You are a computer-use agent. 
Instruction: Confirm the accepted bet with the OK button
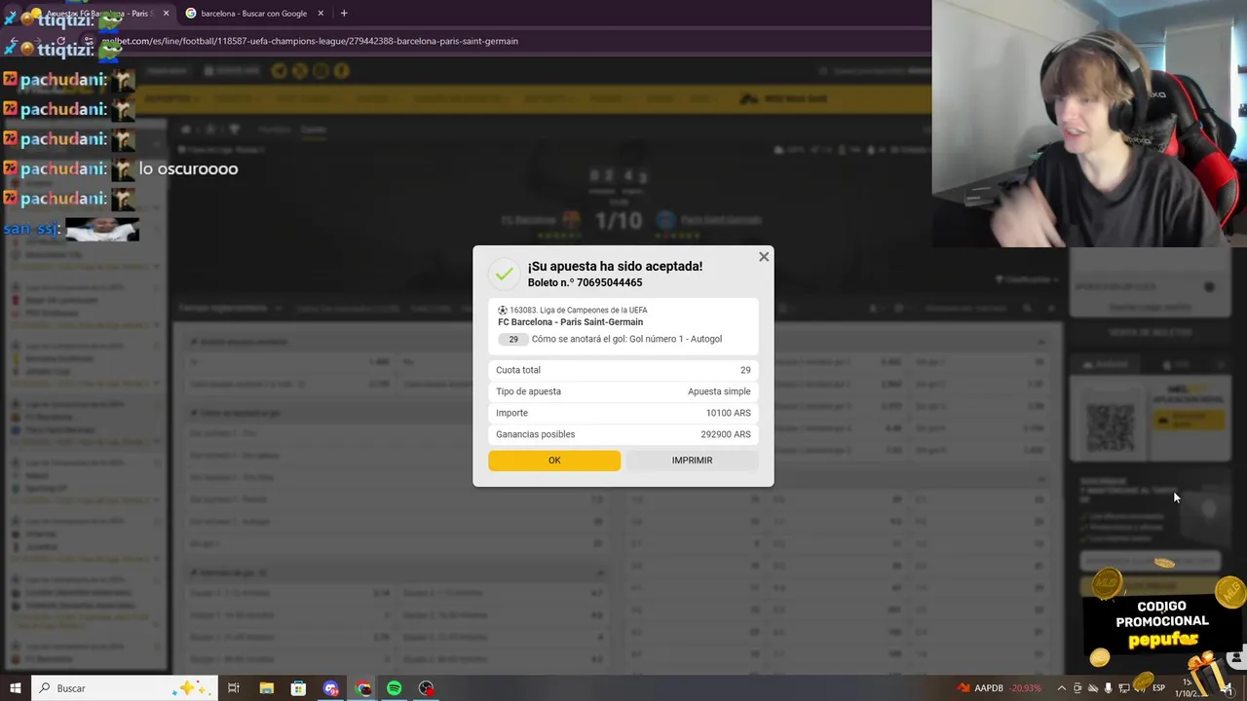click(x=554, y=461)
